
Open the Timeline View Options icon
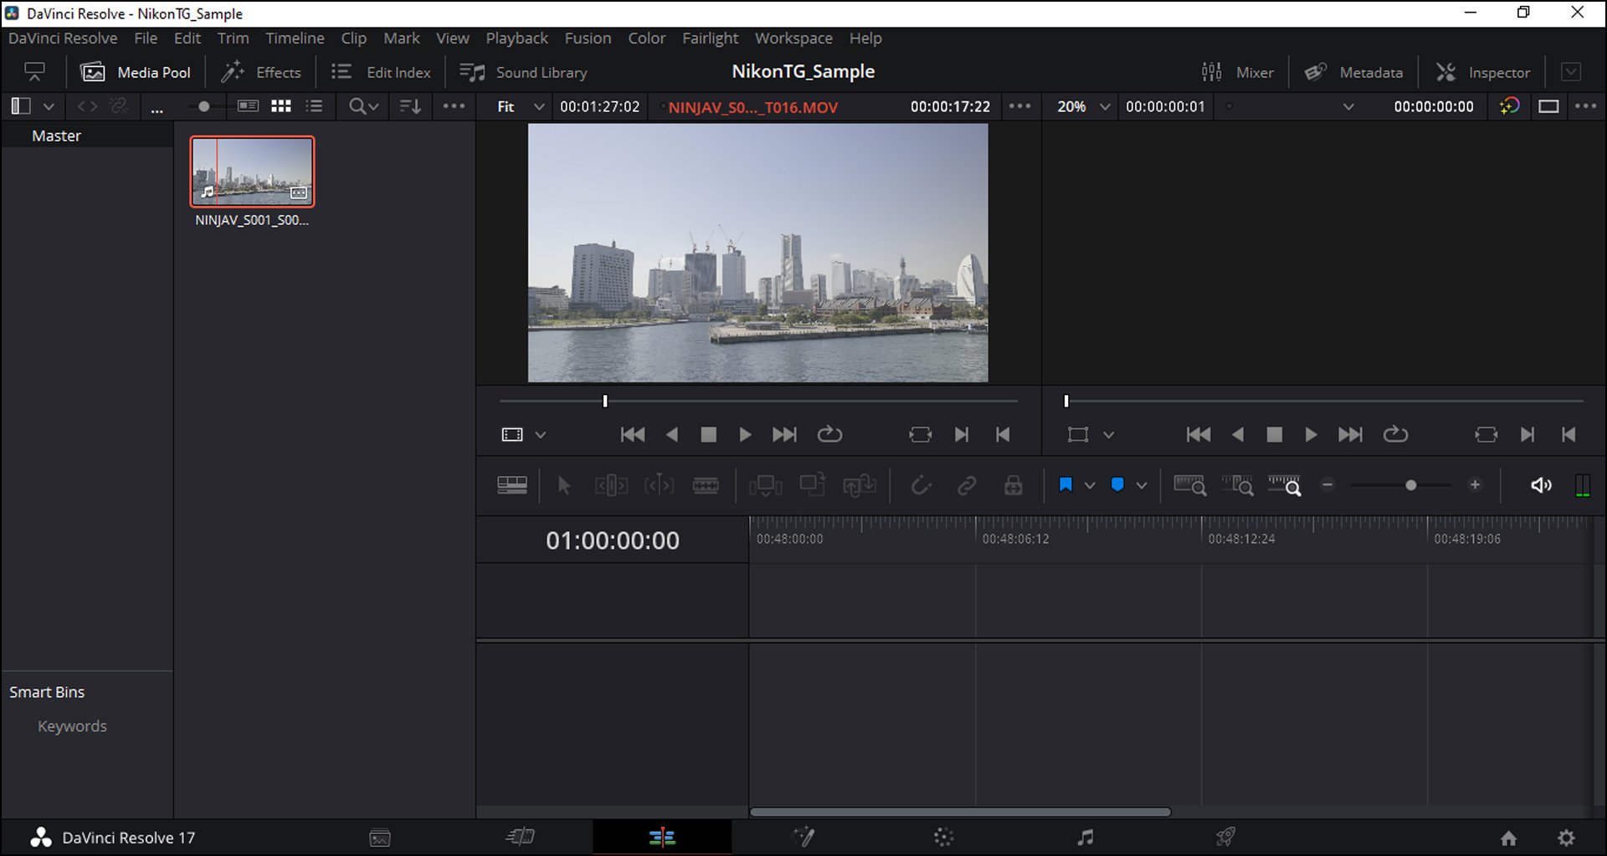click(512, 485)
